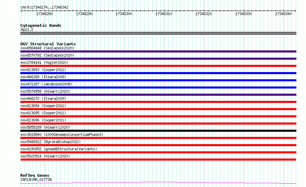Open variant nsv613693 (Cooper2011) label

[x=43, y=70]
